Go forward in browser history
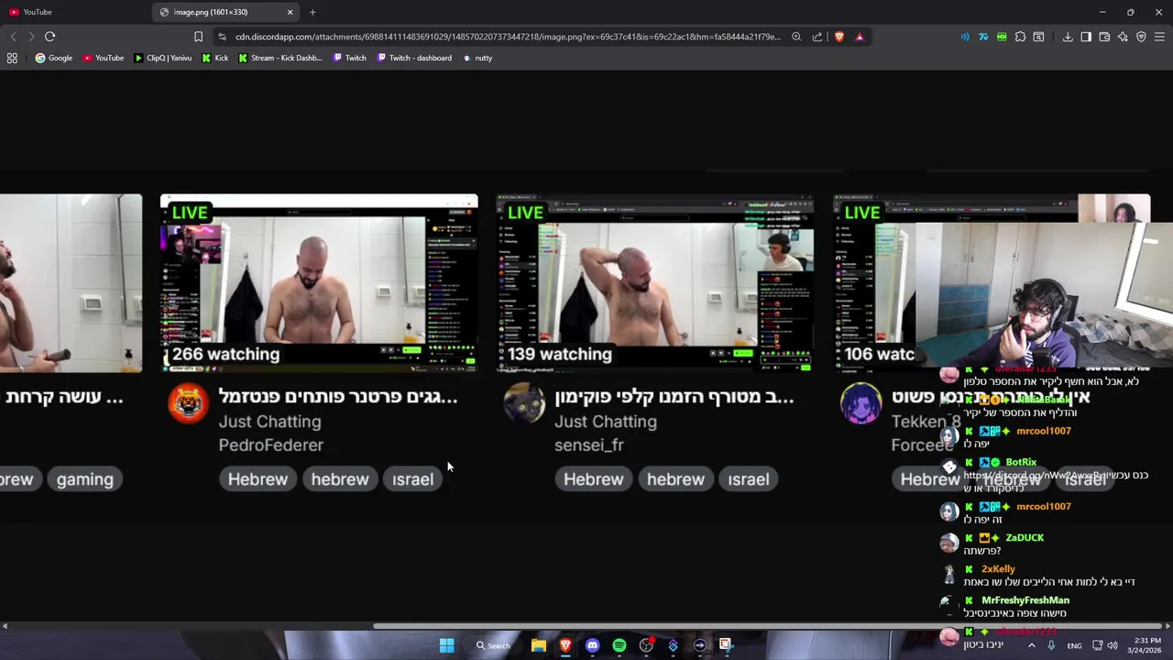Viewport: 1173px width, 660px height. pos(31,37)
